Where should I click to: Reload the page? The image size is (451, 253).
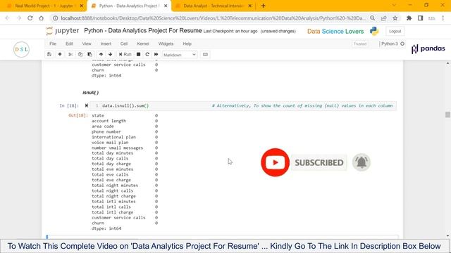tap(30, 18)
